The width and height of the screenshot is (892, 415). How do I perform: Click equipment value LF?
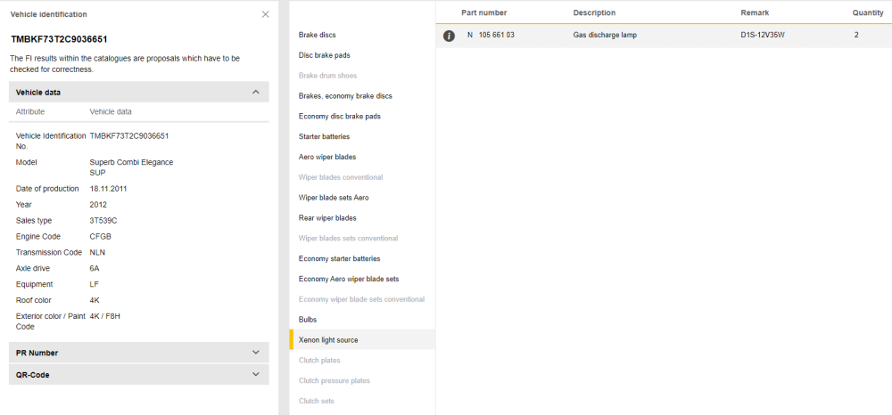tap(94, 284)
